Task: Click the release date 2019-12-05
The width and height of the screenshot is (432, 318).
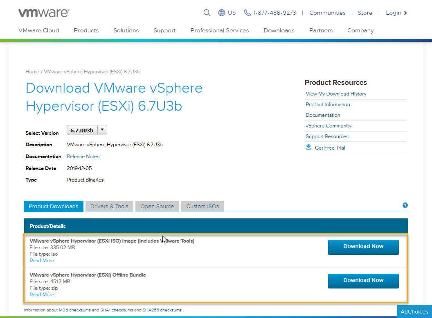Action: [x=79, y=168]
